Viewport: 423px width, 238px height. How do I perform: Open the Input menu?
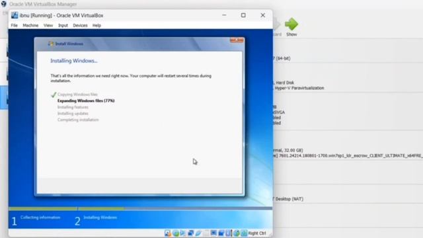63,25
